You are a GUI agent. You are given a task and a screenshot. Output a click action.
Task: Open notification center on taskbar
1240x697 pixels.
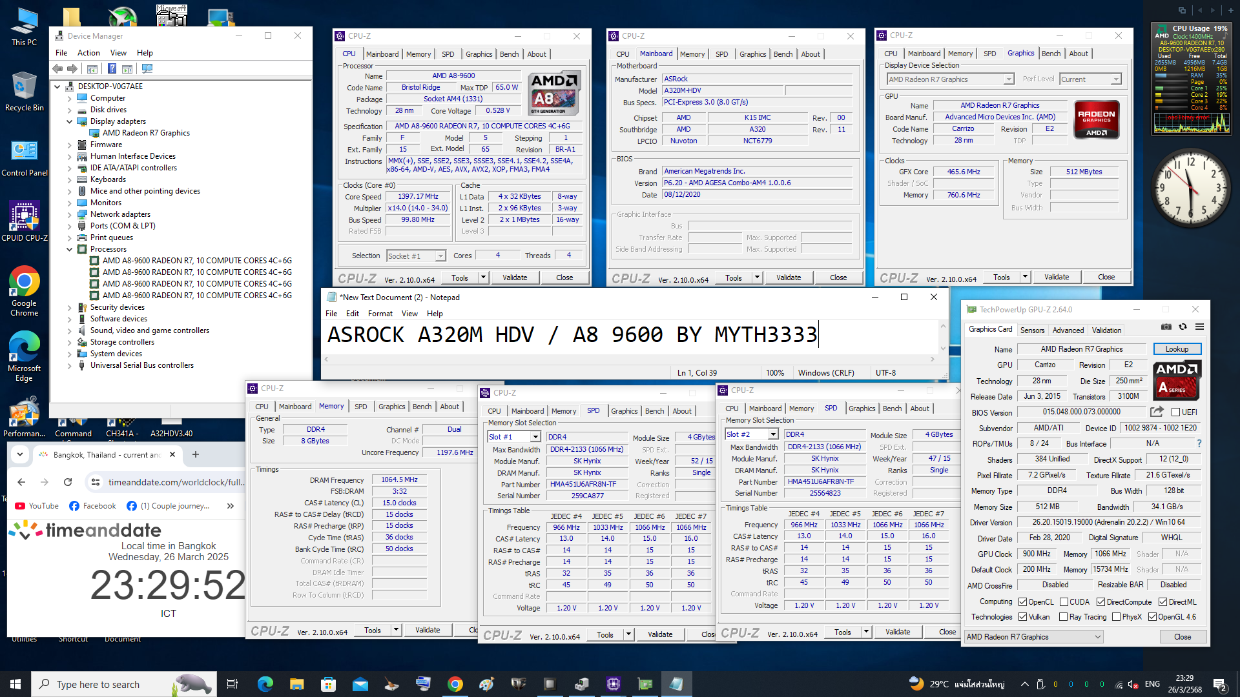coord(1220,684)
